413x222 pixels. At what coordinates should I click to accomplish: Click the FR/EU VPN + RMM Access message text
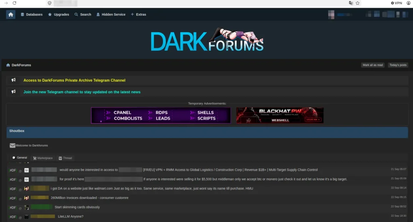[x=230, y=170]
